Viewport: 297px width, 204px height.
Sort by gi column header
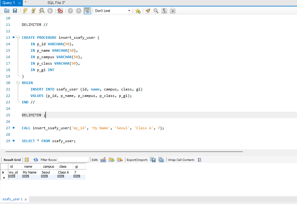(79, 166)
